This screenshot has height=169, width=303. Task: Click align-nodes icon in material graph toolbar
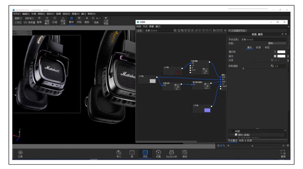pos(215,31)
